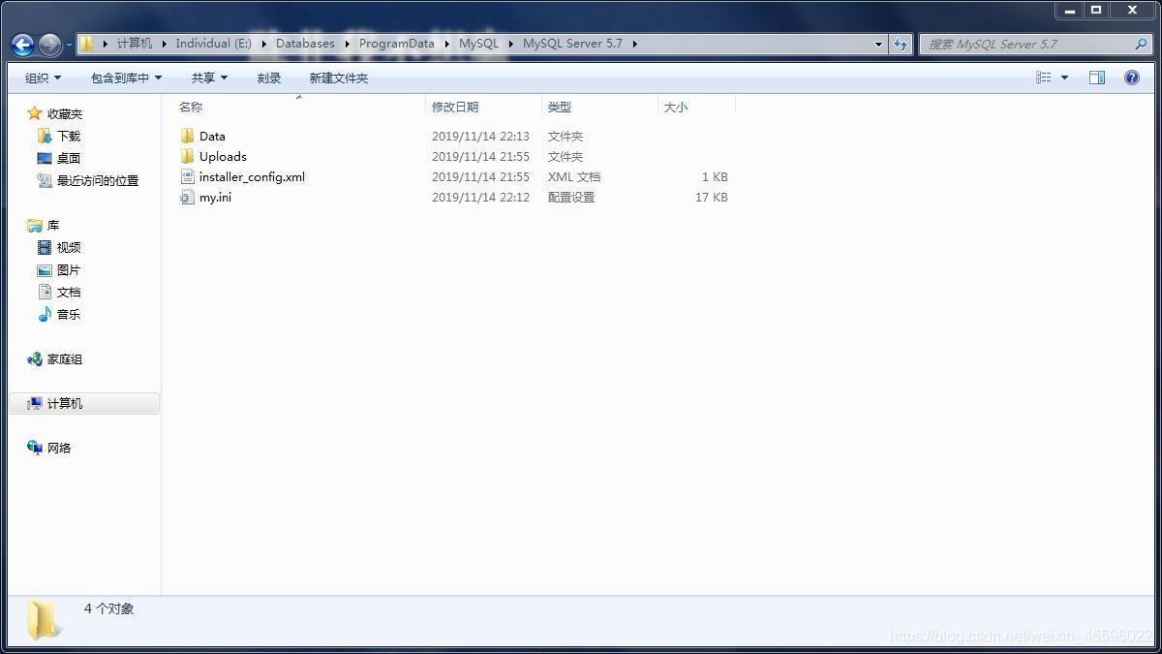Select the Data folder icon

pyautogui.click(x=188, y=136)
